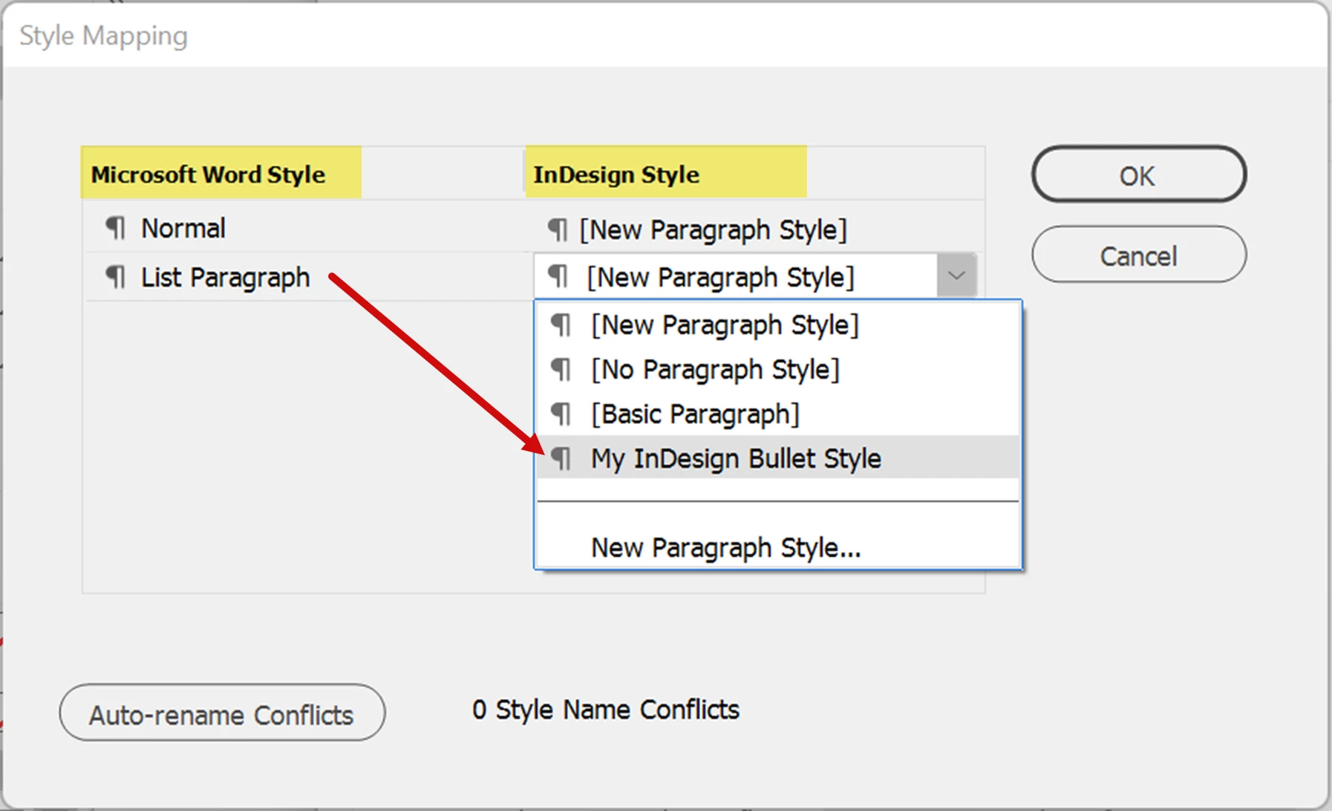
Task: Click the 0 Style Name Conflicts label
Action: pos(606,710)
